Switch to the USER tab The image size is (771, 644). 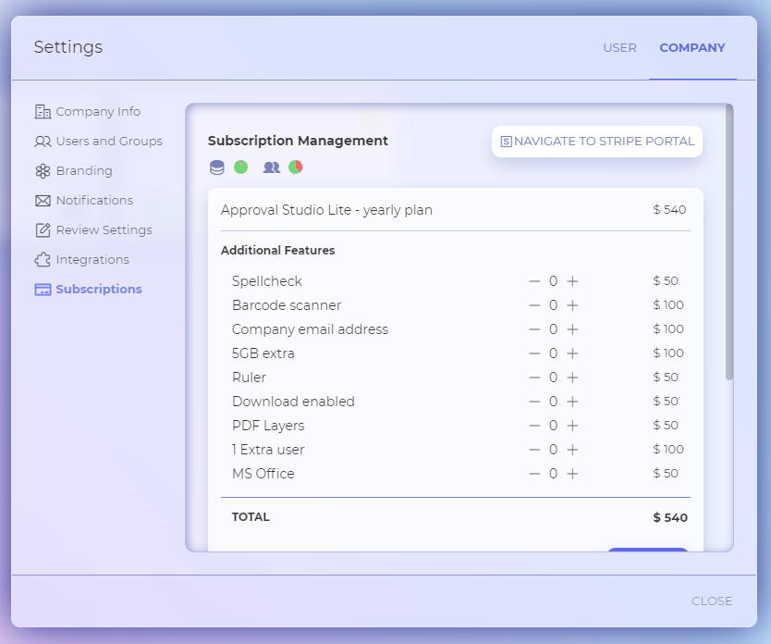click(619, 48)
